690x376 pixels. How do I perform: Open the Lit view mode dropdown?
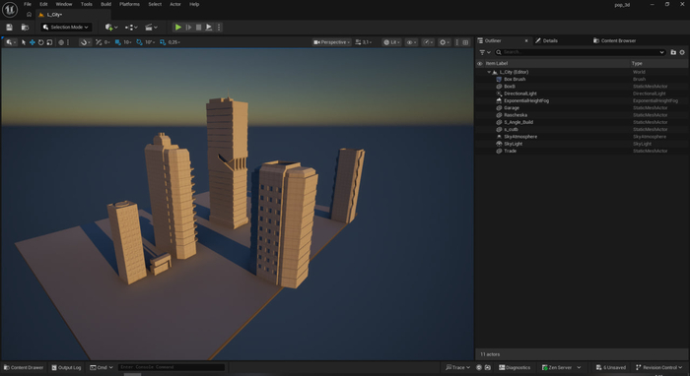[391, 42]
